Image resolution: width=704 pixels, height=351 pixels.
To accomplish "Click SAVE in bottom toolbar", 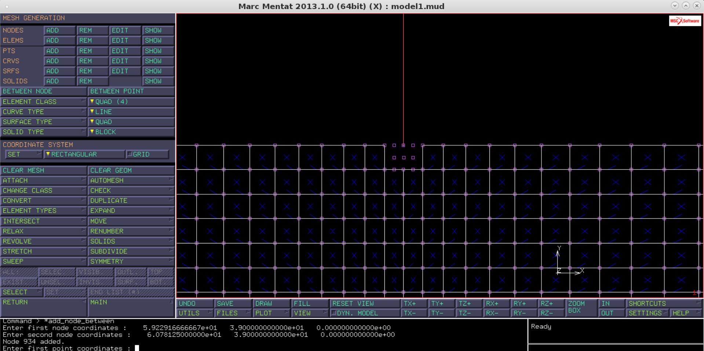I will coord(233,304).
